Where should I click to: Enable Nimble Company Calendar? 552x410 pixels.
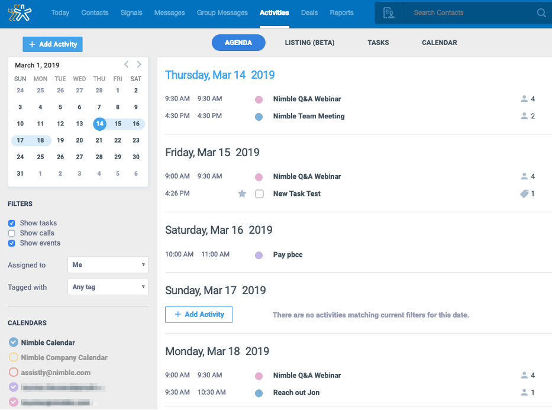14,357
